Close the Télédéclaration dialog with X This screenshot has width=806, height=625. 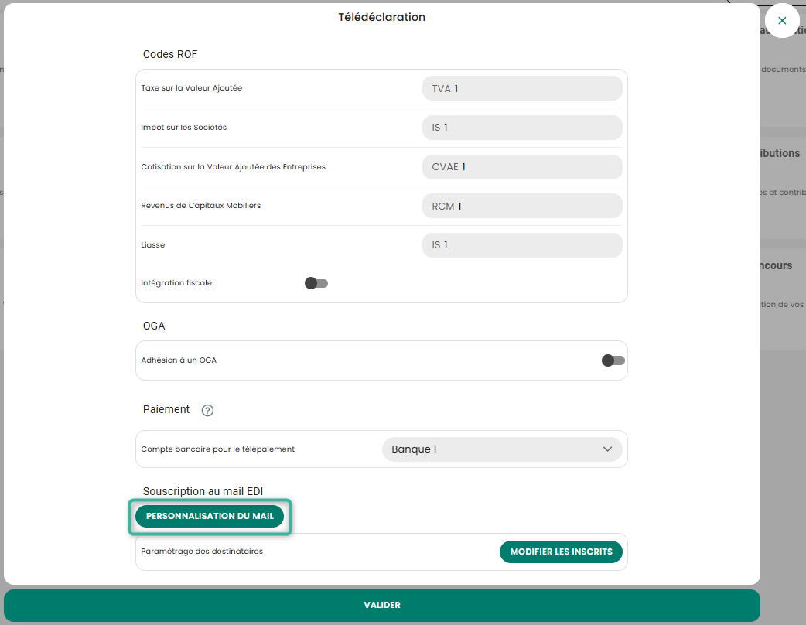[x=782, y=21]
